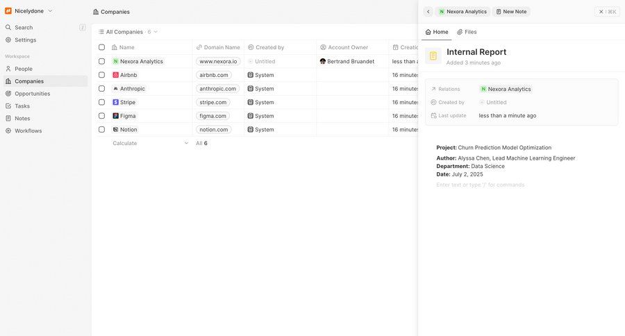Check the Airbnb row checkbox
625x336 pixels.
101,75
